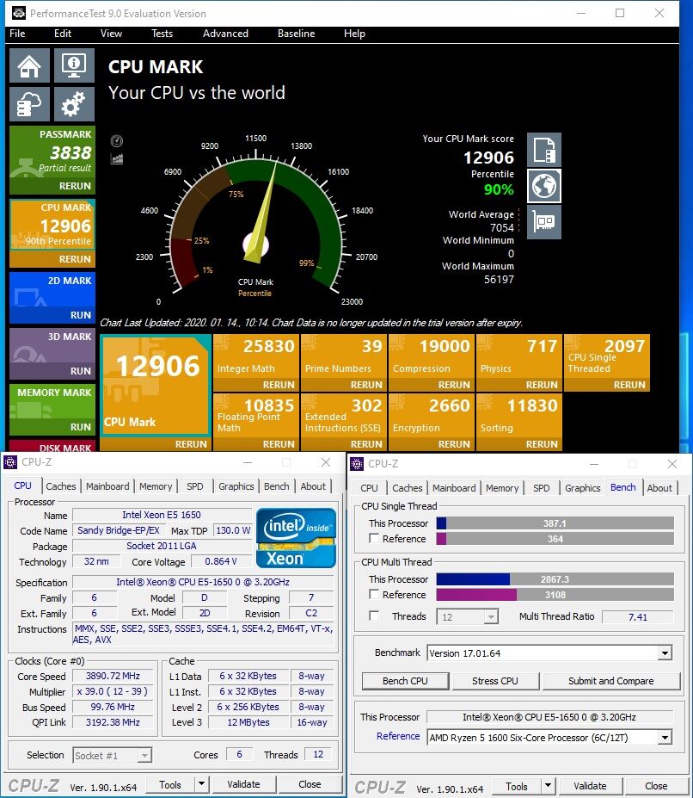The image size is (693, 798).
Task: Rerun the Floating Point Math test
Action: click(279, 444)
